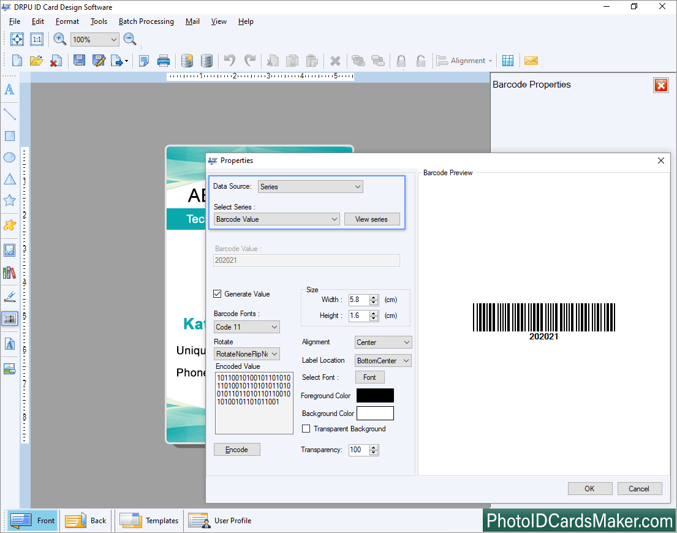The width and height of the screenshot is (677, 533).
Task: Select the Text tool in left sidebar
Action: (10, 90)
